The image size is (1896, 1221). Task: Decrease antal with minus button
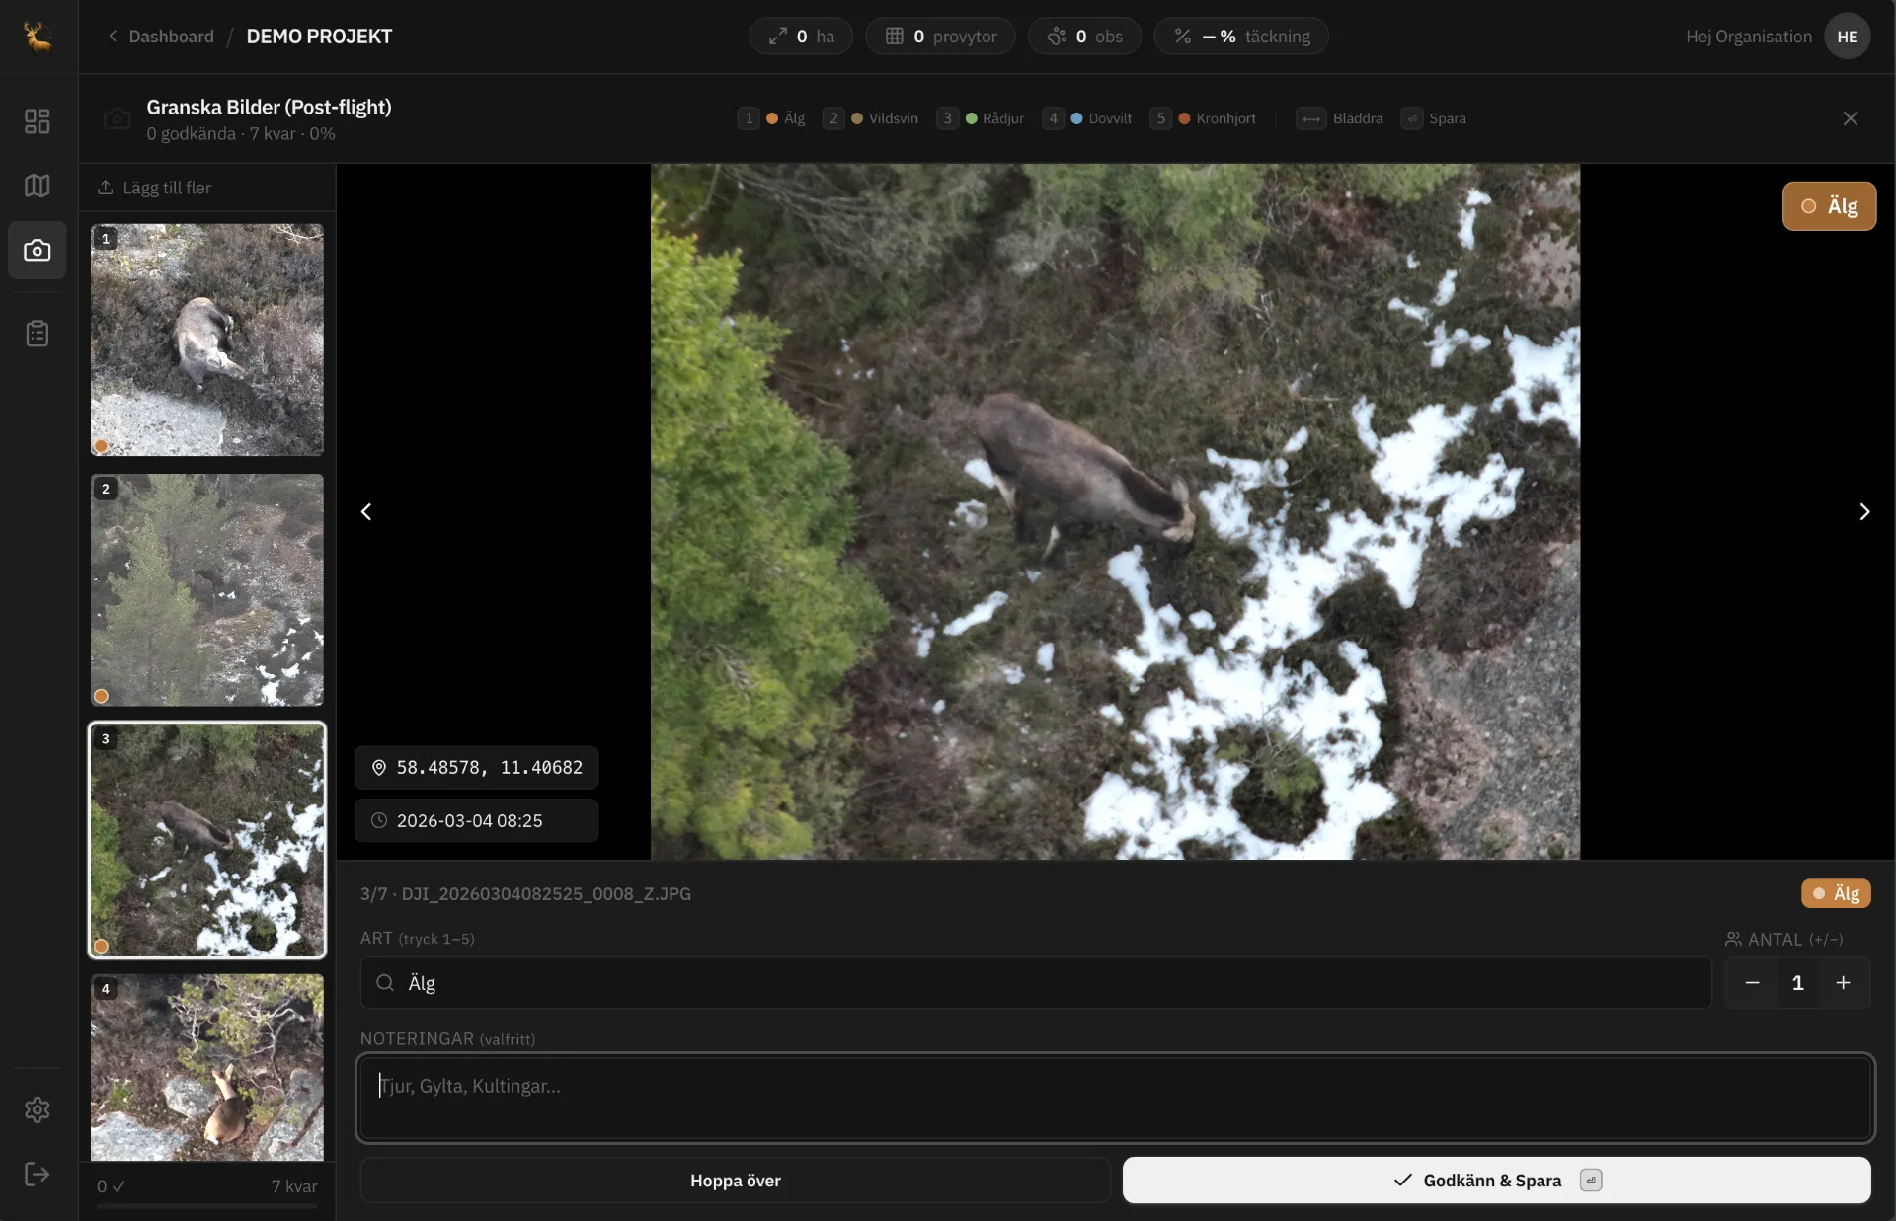[1752, 982]
